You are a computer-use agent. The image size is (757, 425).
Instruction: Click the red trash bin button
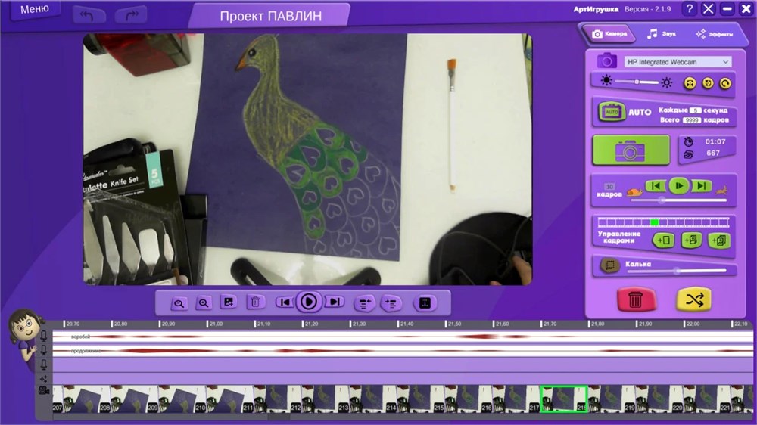(x=637, y=299)
